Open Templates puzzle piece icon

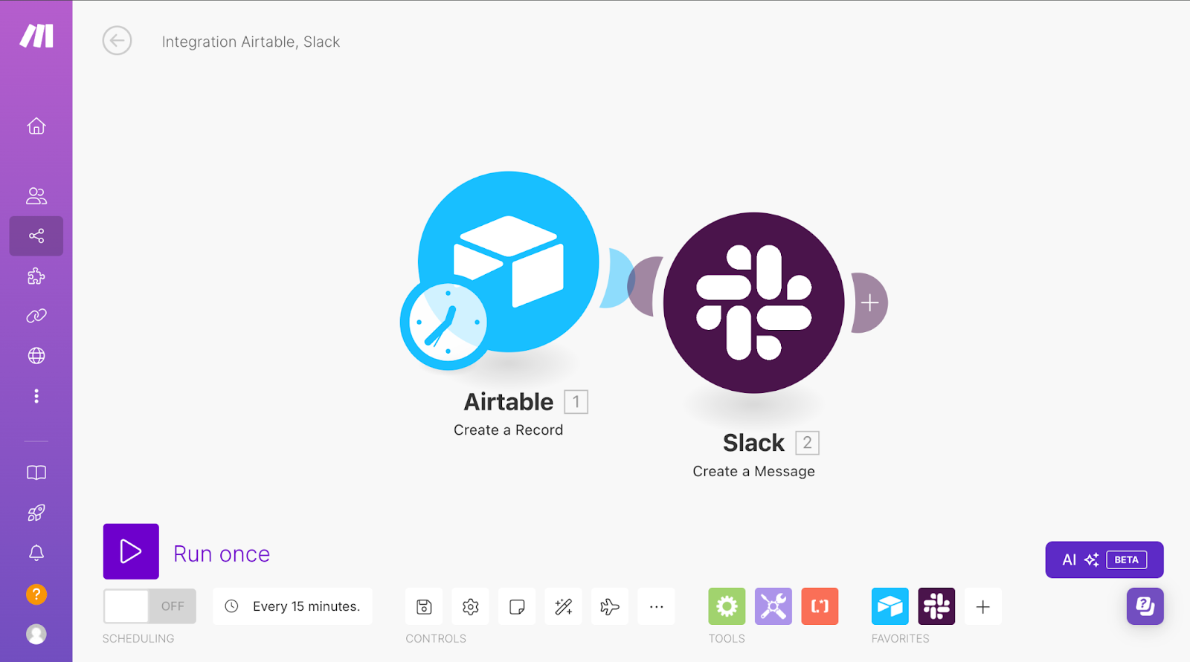tap(36, 276)
